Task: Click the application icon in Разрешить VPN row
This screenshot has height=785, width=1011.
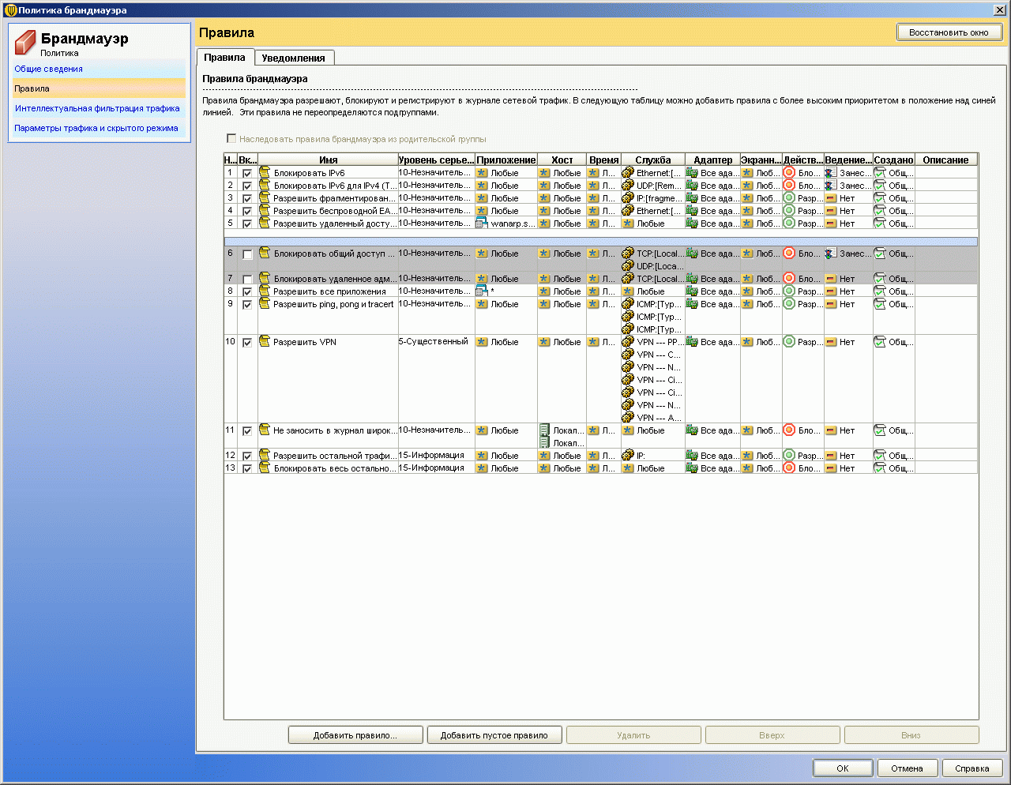Action: point(482,341)
